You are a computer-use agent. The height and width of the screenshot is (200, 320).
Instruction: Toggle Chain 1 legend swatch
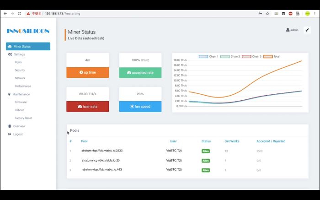tap(203, 57)
